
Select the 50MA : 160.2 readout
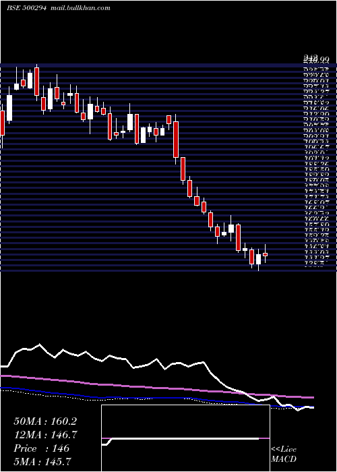point(45,421)
